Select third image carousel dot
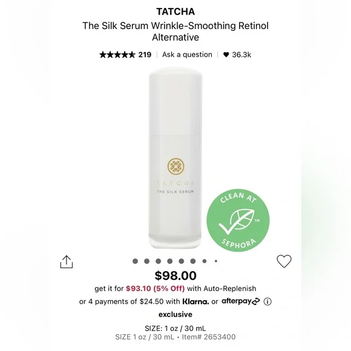The width and height of the screenshot is (351, 351). [x=159, y=261]
